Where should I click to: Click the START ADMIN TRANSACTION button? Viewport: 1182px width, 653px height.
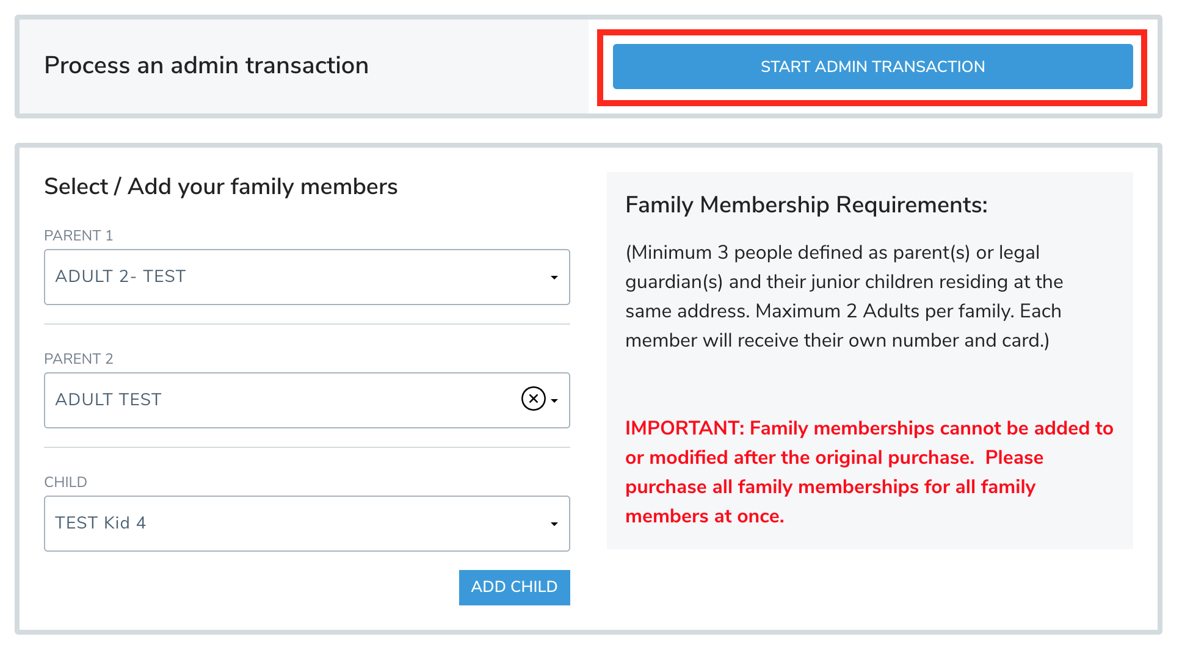(872, 67)
